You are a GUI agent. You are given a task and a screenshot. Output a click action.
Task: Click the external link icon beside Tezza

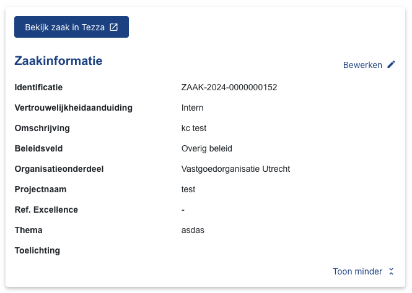click(113, 27)
